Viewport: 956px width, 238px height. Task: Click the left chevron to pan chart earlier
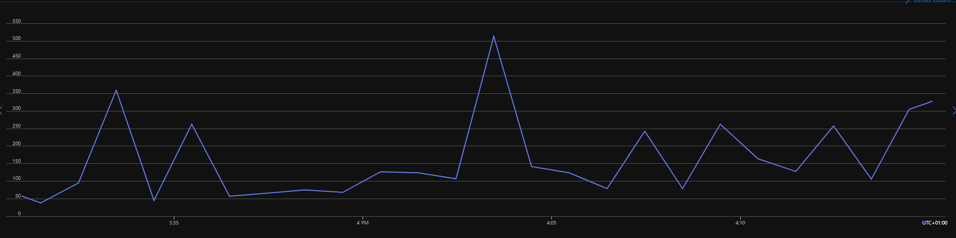point(2,110)
